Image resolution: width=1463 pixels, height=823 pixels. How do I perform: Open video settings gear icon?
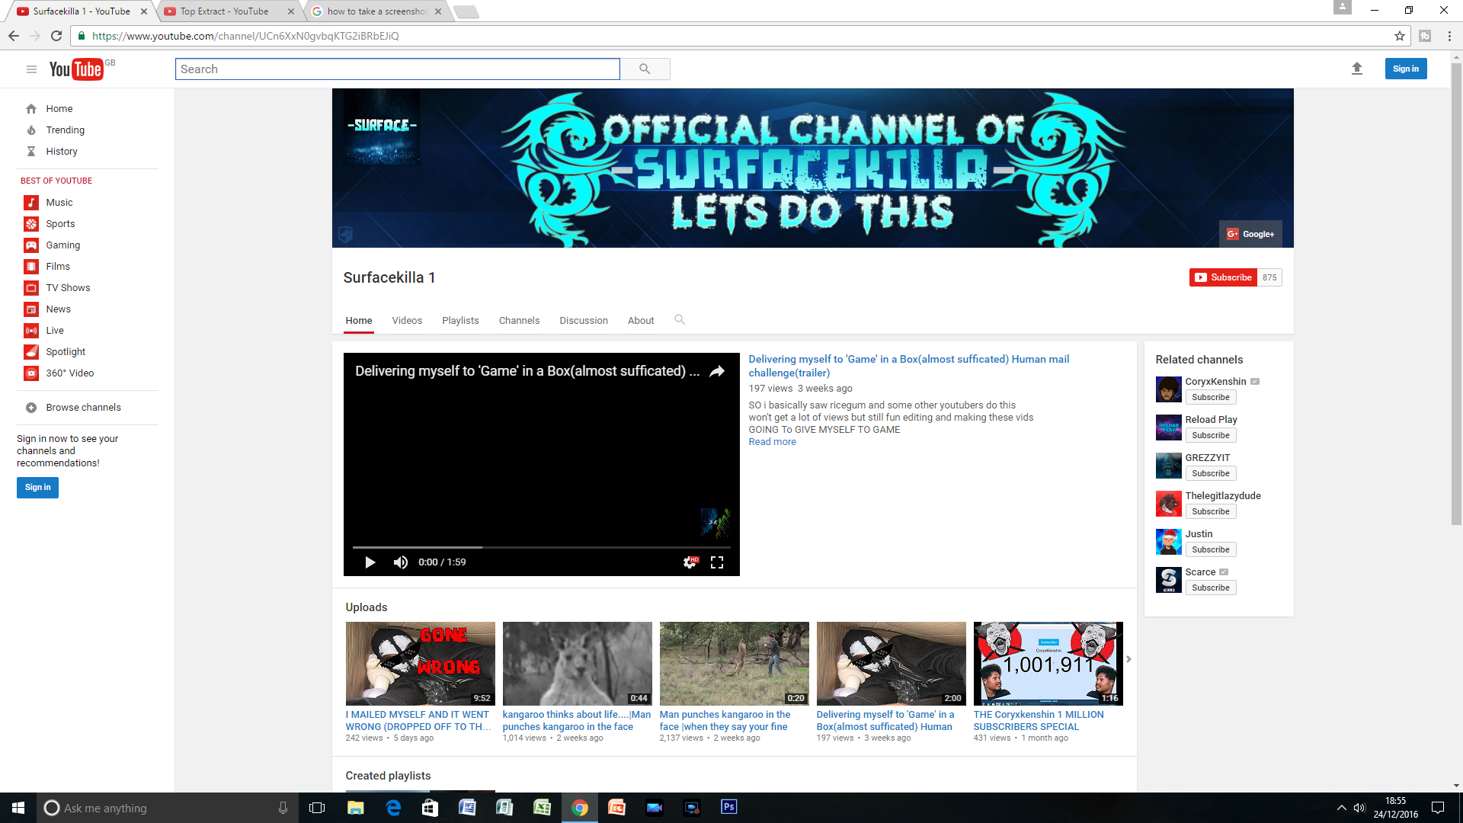(x=690, y=562)
